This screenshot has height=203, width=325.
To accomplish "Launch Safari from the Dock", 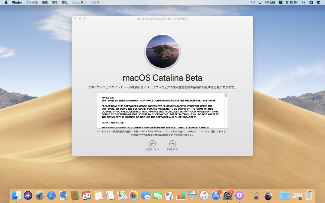I will (x=51, y=195).
